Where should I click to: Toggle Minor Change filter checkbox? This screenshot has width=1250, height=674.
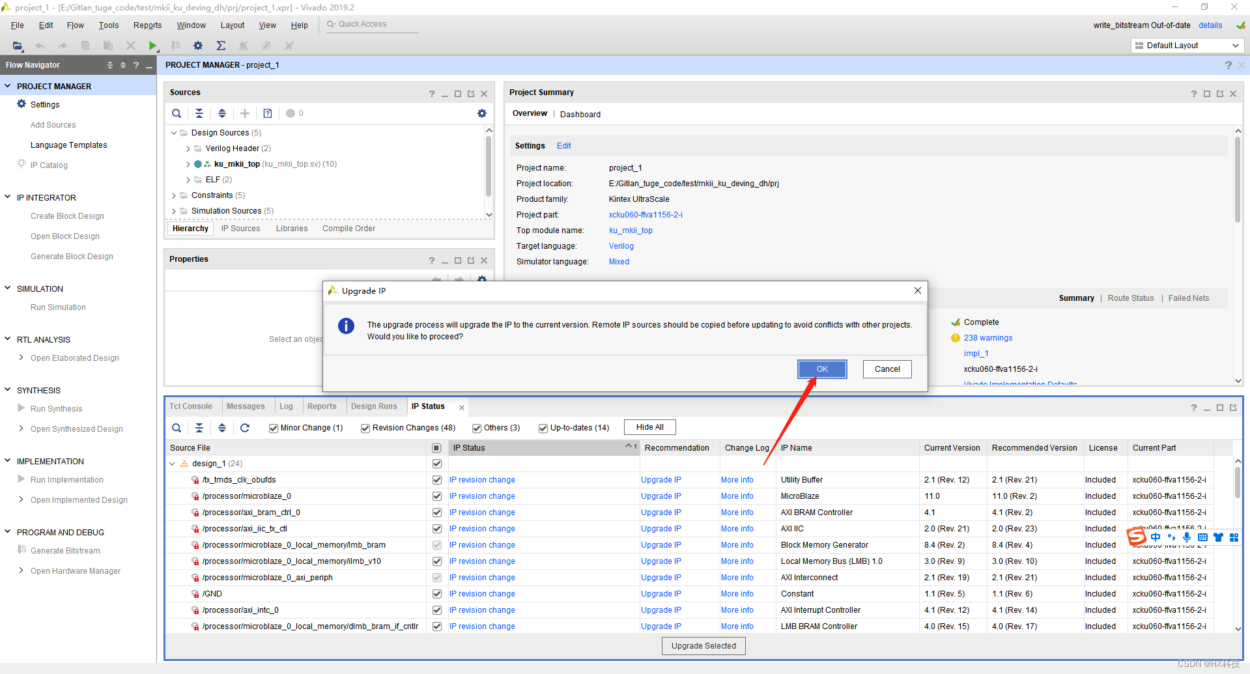274,428
